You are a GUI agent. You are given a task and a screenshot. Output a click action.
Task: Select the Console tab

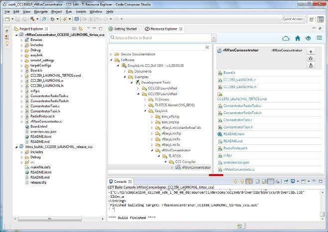click(x=120, y=181)
